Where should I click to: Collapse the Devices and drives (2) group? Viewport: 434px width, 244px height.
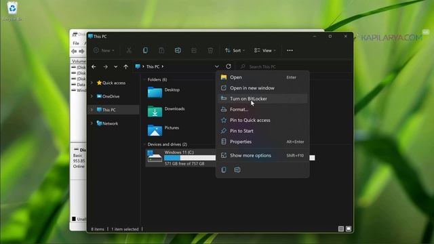point(144,144)
